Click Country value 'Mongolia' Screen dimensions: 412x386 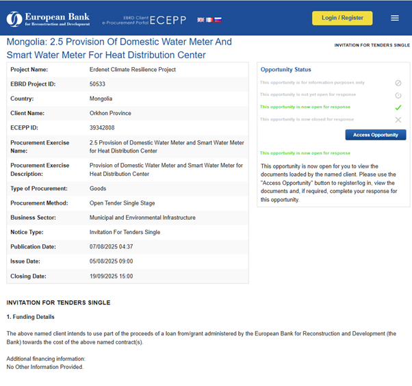tap(101, 99)
